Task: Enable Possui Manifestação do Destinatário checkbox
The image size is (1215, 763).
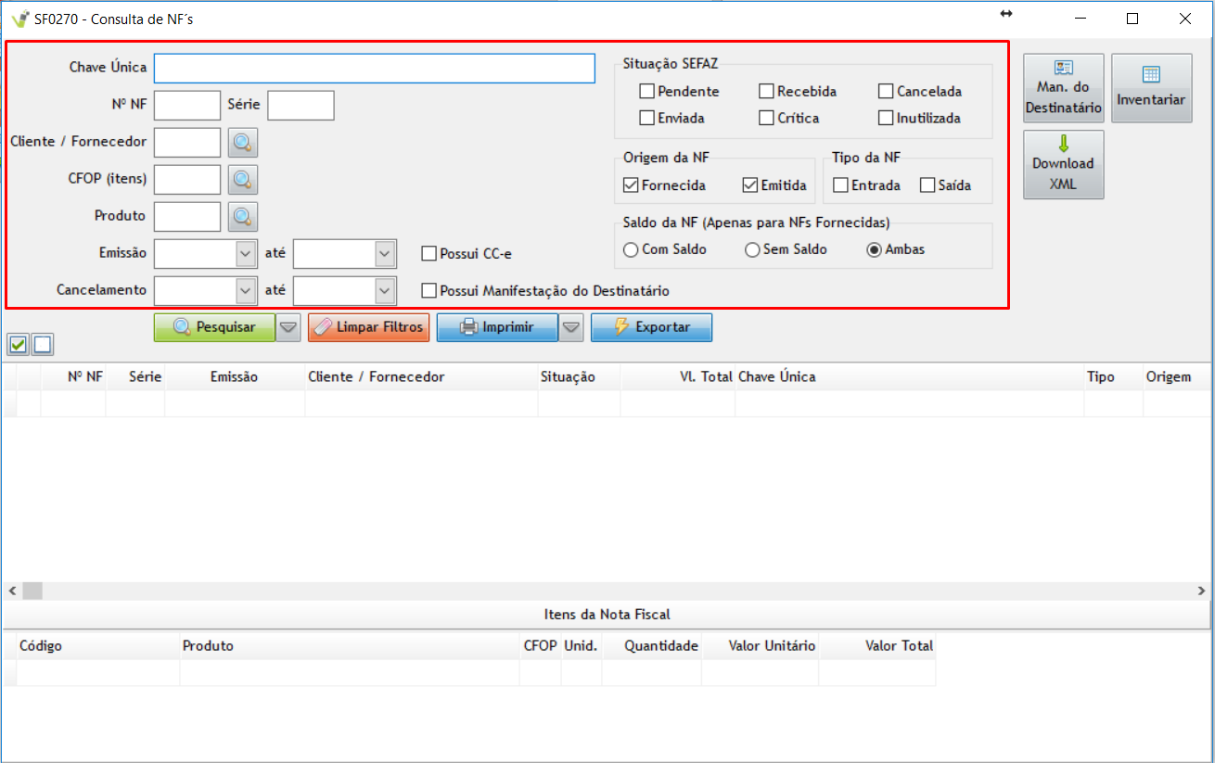Action: coord(428,290)
